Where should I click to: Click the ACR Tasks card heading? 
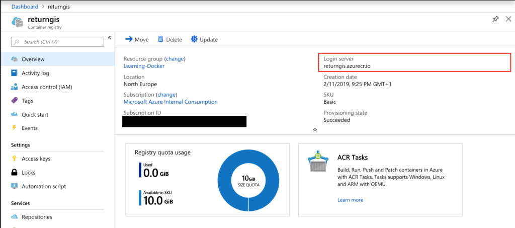pos(353,158)
